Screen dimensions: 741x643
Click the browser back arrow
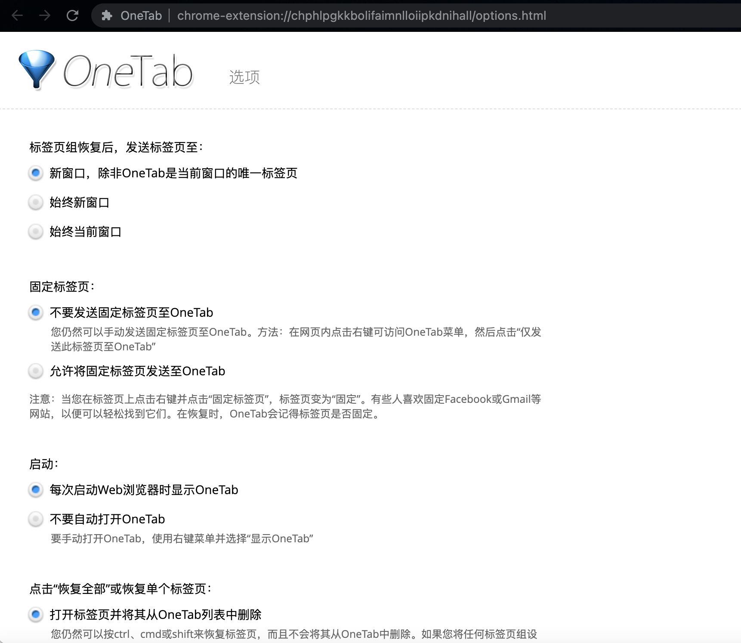18,16
